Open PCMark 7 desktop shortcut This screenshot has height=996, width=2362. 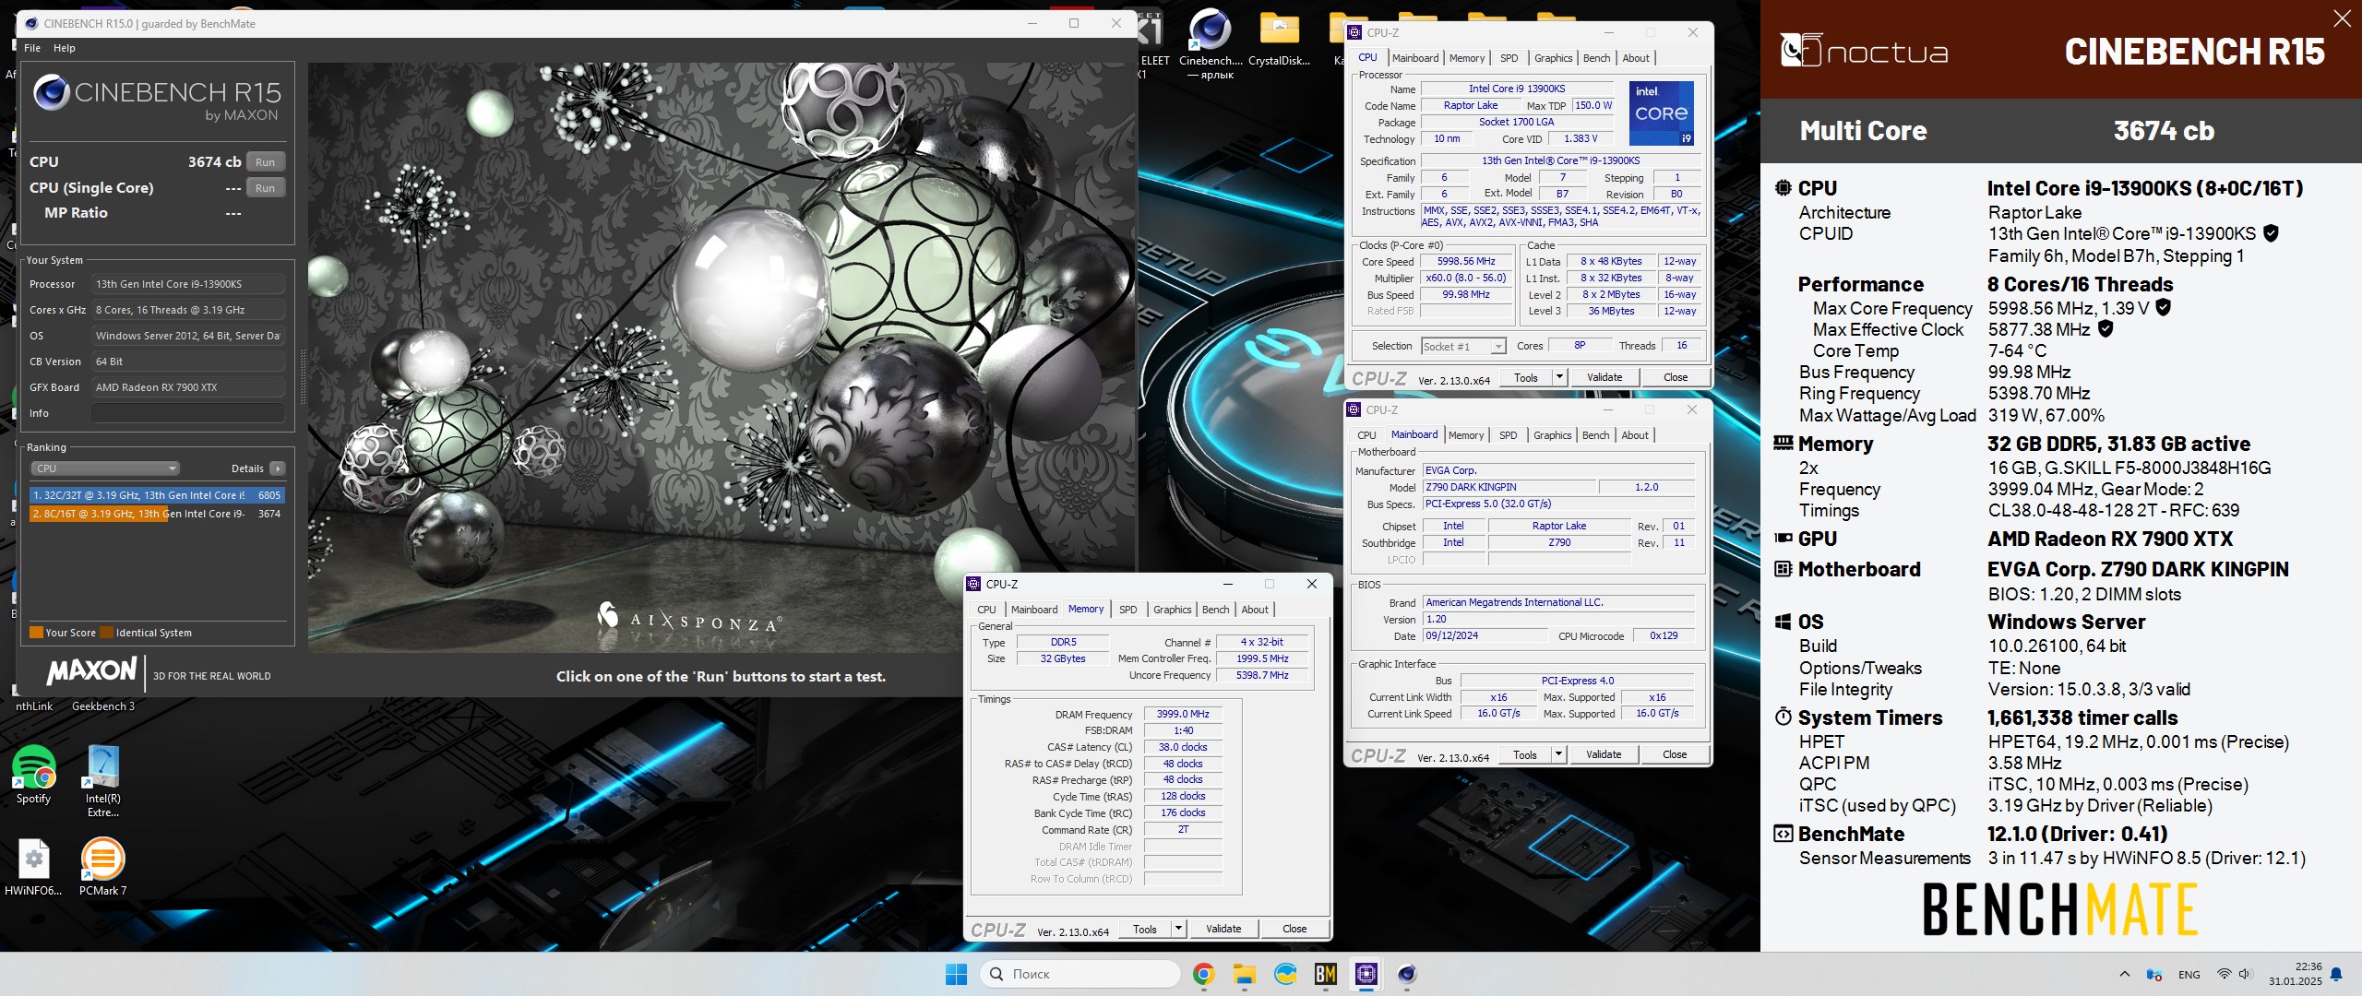click(x=102, y=867)
